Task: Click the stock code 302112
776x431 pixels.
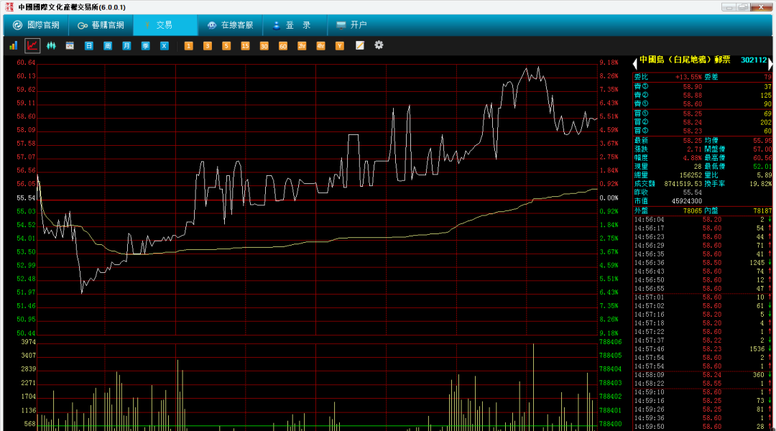Action: (754, 60)
